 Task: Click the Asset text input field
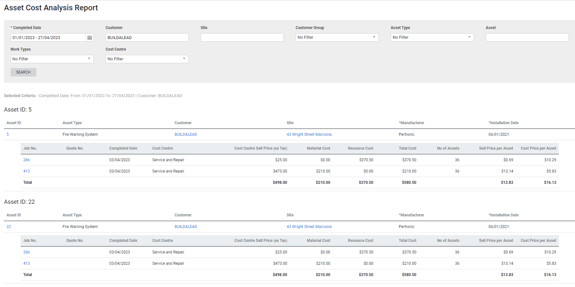(x=527, y=37)
